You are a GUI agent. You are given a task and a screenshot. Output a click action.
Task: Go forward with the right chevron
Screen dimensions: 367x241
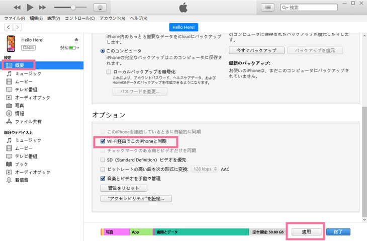17,27
